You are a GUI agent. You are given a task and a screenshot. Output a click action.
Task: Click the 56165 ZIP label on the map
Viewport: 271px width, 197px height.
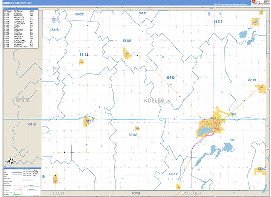[x=171, y=77]
